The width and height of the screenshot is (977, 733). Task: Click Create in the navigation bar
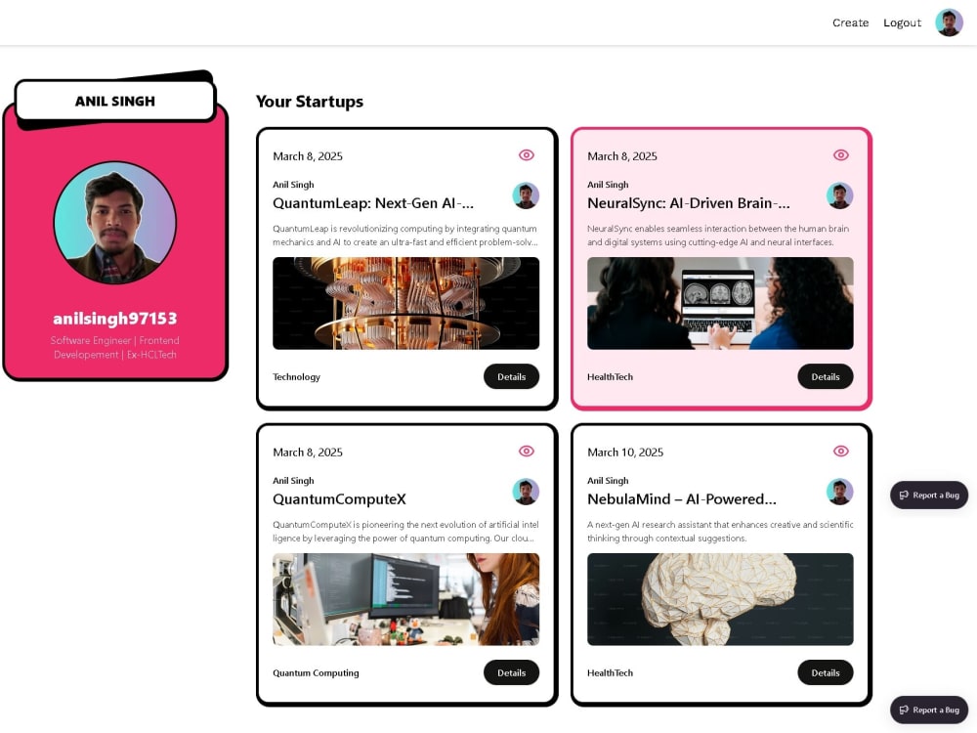(x=851, y=22)
